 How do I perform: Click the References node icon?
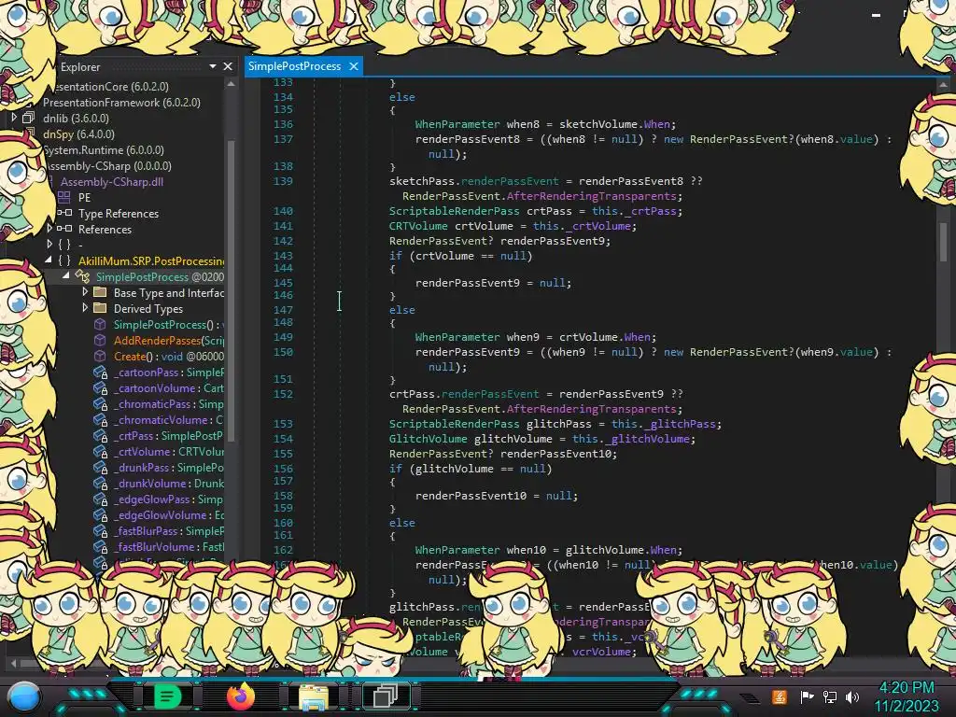click(x=64, y=229)
